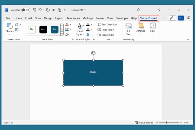Open the Search magnifier icon
Screen dimensions: 195x130
(138, 10)
